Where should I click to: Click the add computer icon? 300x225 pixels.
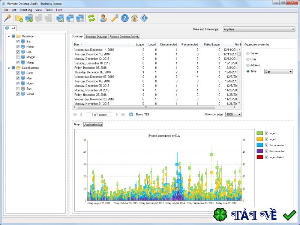pyautogui.click(x=29, y=18)
